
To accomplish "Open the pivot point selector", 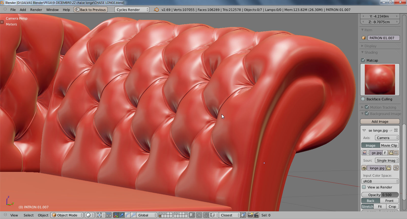I will click(x=100, y=215).
